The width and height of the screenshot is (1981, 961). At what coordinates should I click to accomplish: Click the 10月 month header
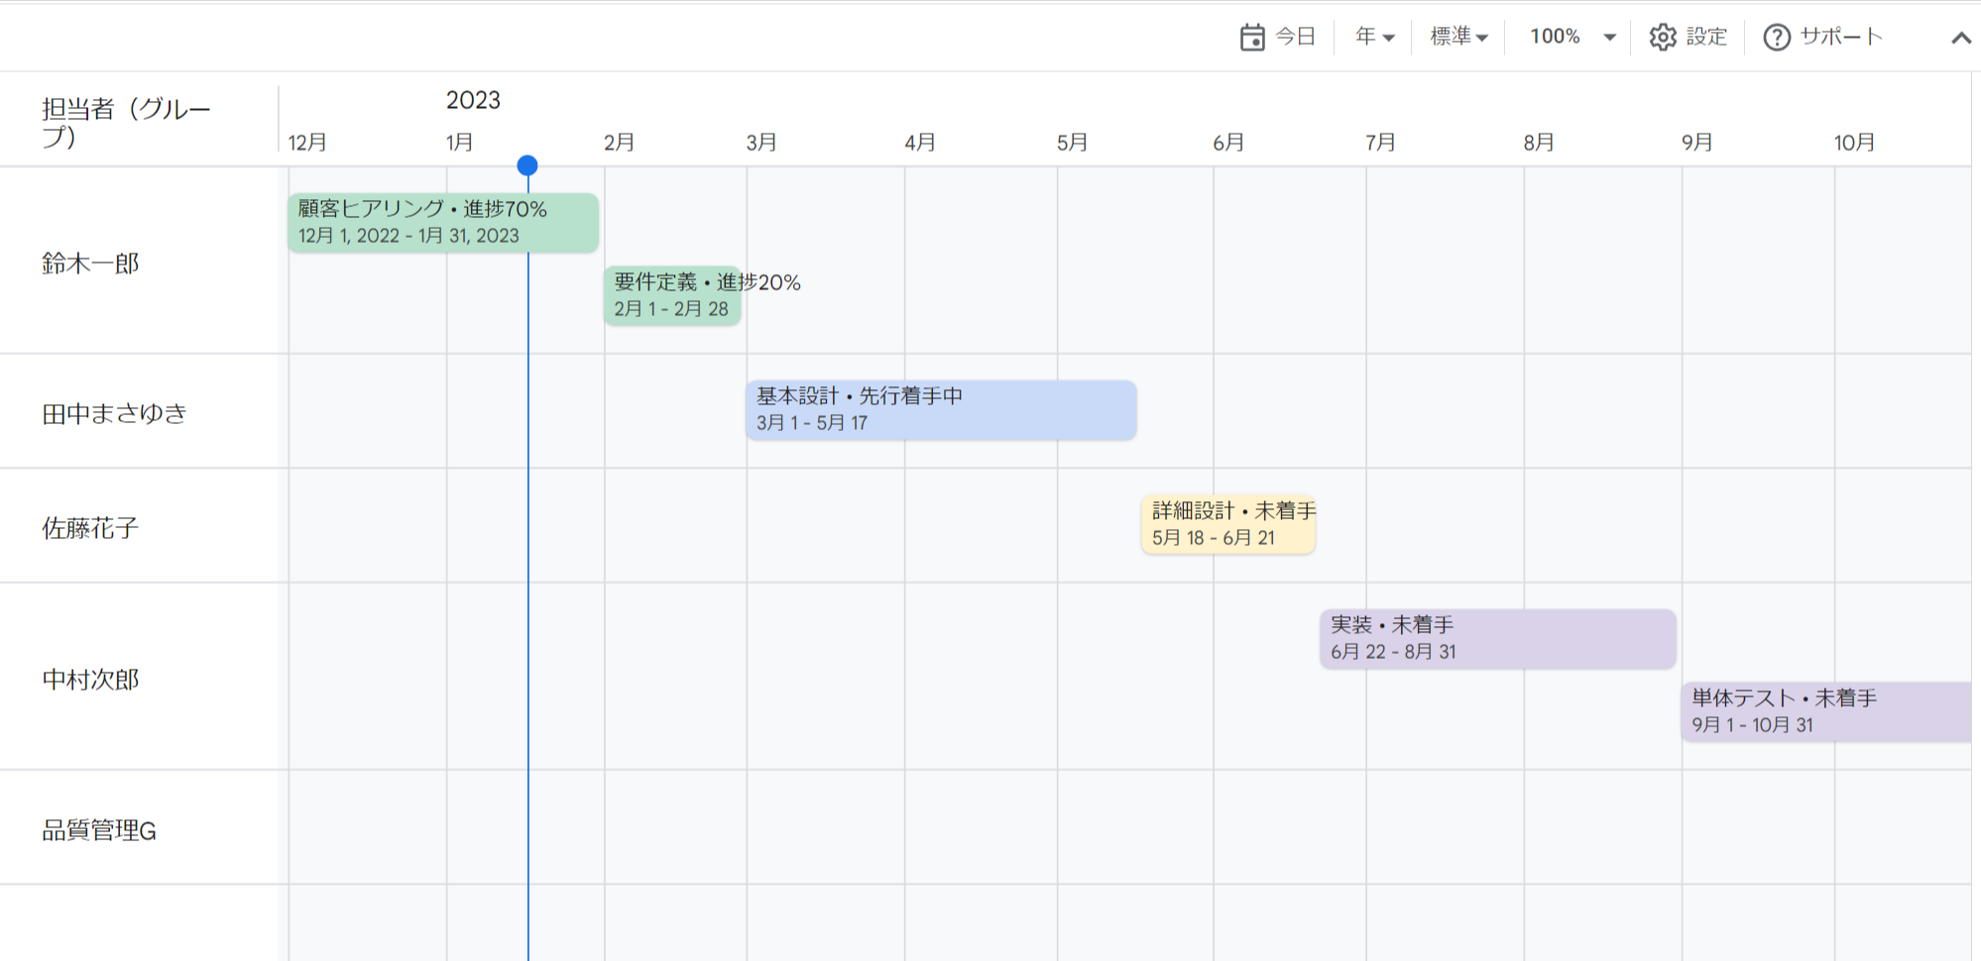(x=1854, y=143)
